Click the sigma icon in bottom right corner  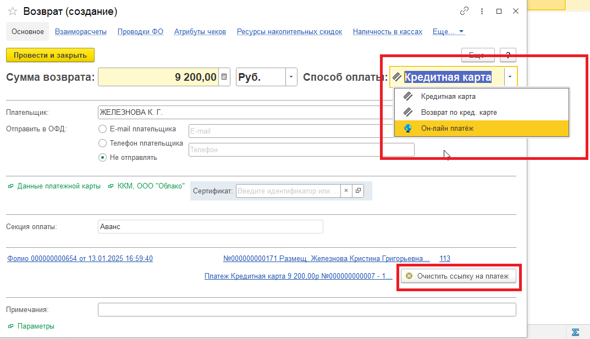tap(576, 332)
